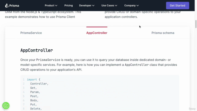The width and height of the screenshot is (197, 111).
Task: Open the cookie settings icon
Action: tap(6, 105)
